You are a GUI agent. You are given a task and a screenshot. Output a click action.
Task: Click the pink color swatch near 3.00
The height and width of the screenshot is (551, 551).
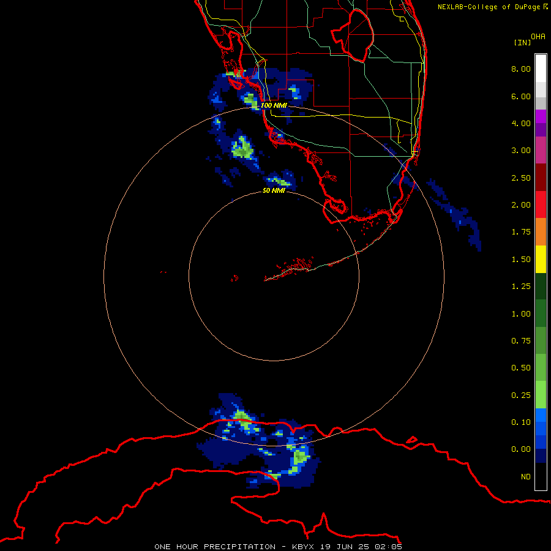click(x=541, y=150)
